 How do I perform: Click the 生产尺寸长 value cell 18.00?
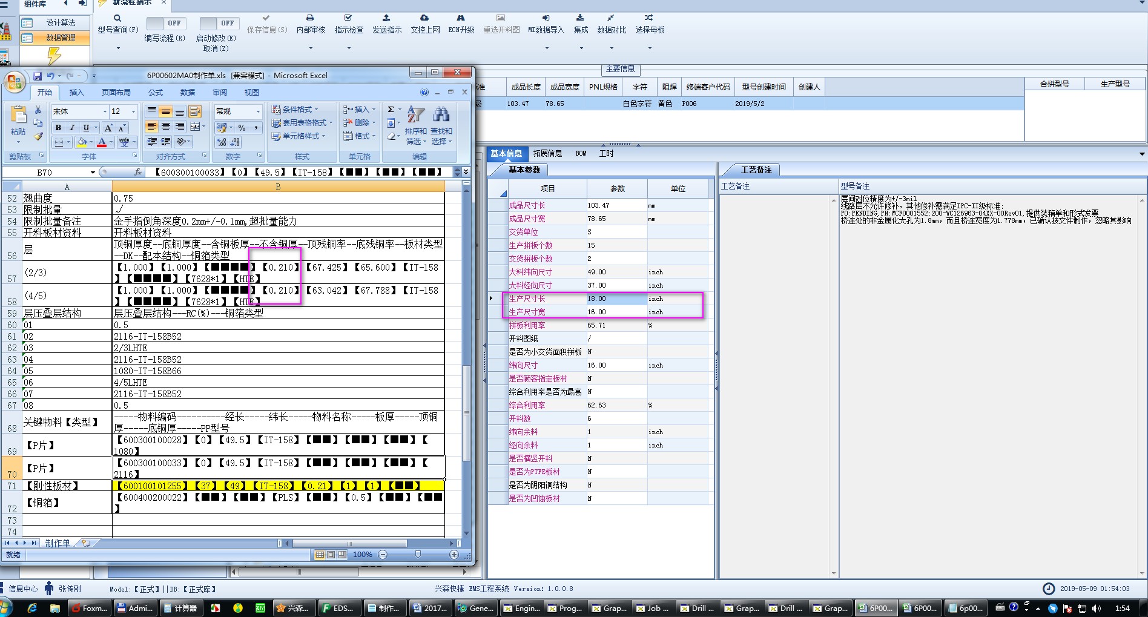coord(616,299)
